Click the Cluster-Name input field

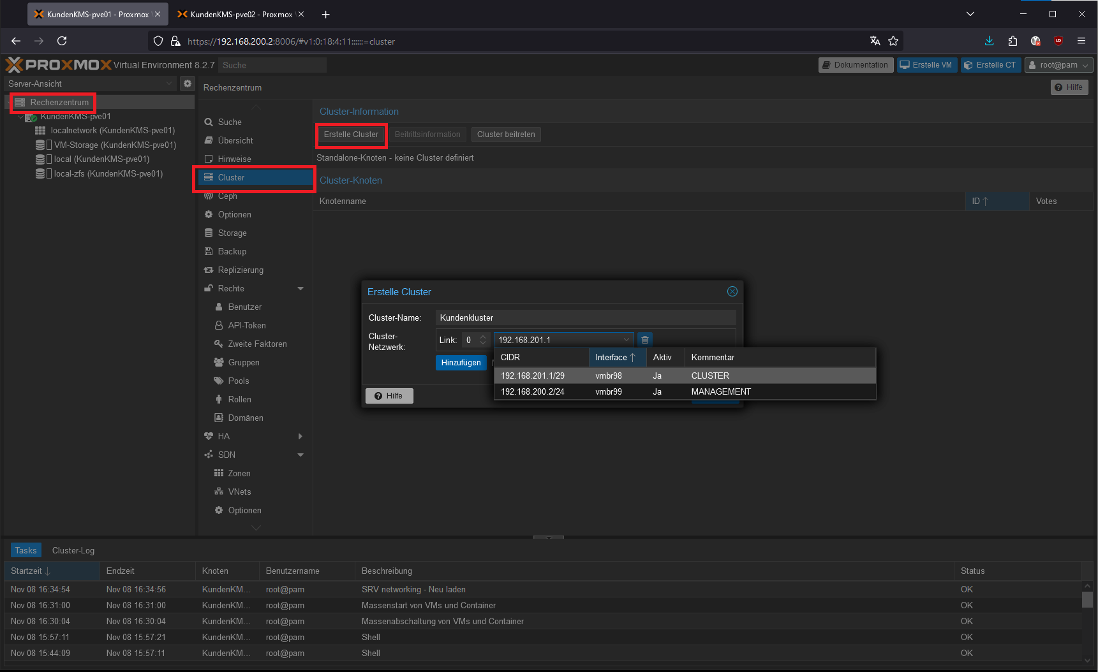585,318
